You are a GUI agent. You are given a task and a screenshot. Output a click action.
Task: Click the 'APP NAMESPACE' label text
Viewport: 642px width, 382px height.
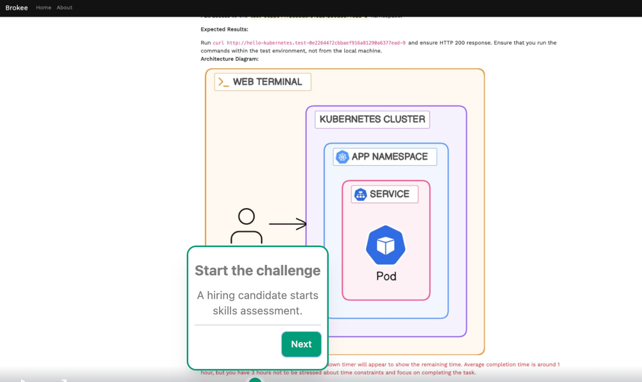click(390, 157)
